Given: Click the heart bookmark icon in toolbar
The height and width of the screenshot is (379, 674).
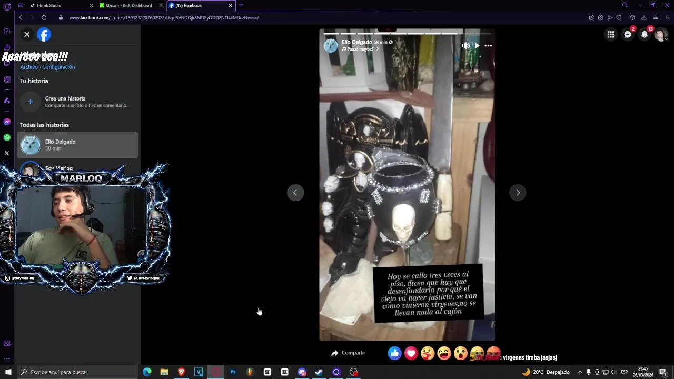Looking at the screenshot, I should click(x=619, y=17).
